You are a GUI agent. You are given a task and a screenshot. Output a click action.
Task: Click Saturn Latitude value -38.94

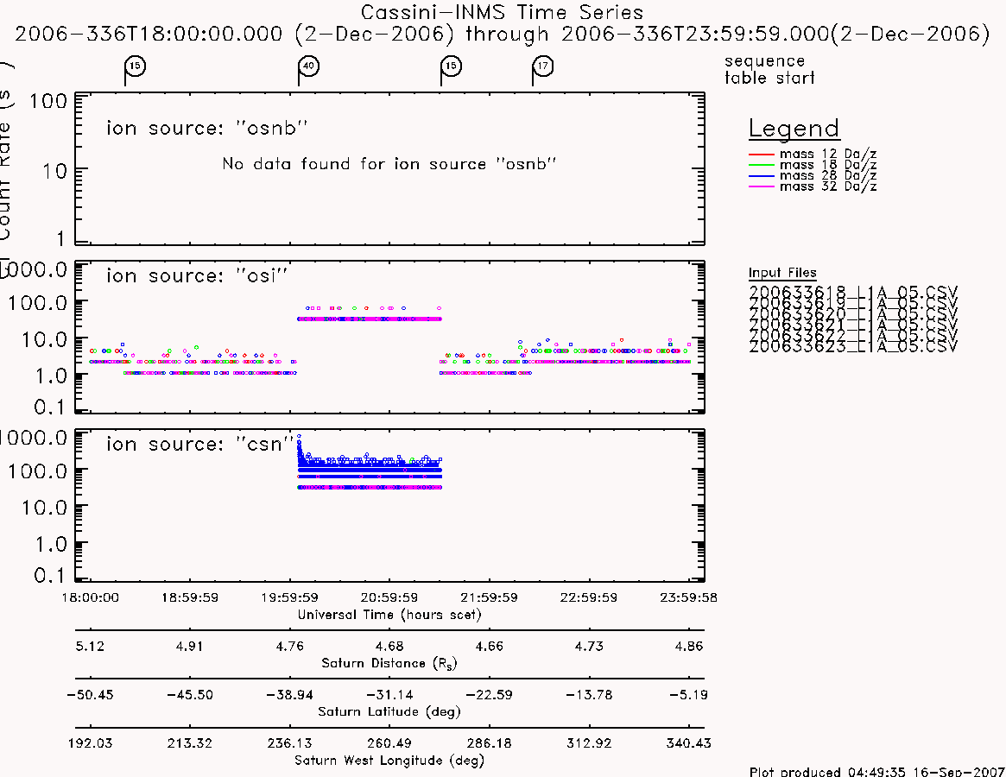click(289, 695)
